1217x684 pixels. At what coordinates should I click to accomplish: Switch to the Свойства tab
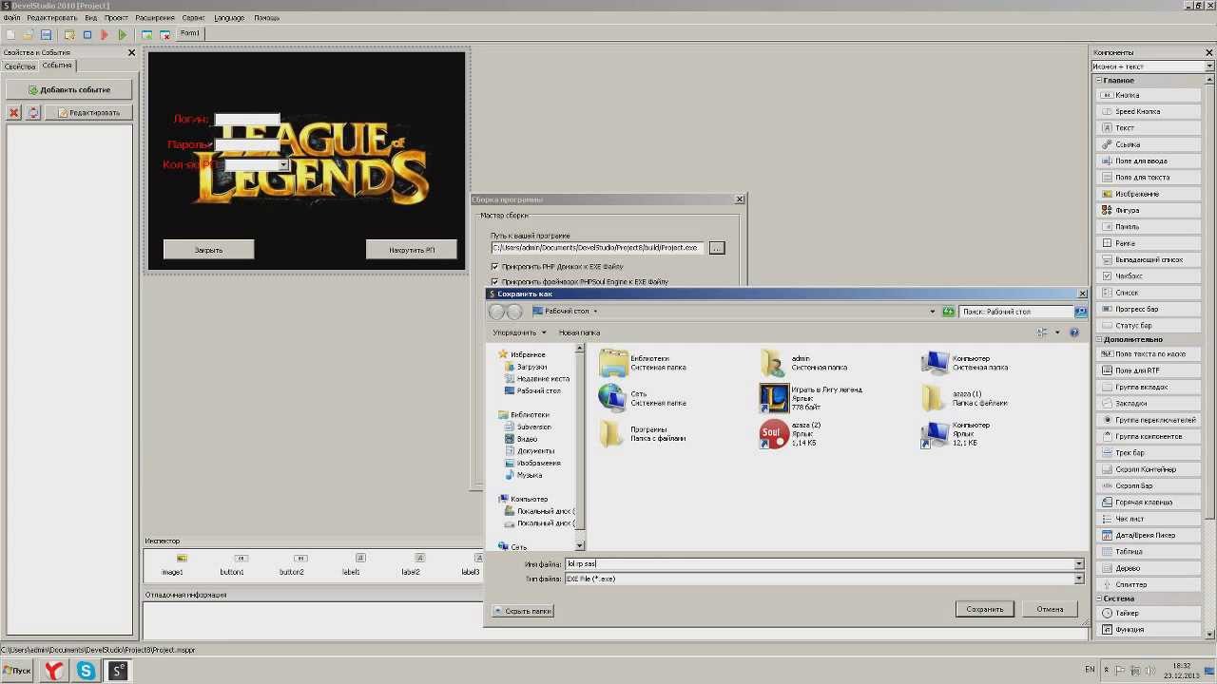point(19,66)
